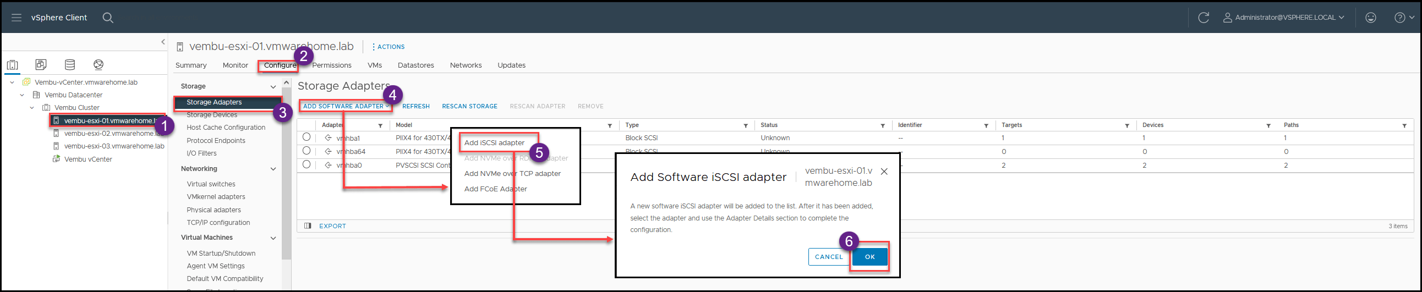Open the smiley feedback icon
The height and width of the screenshot is (292, 1422).
pos(1371,18)
